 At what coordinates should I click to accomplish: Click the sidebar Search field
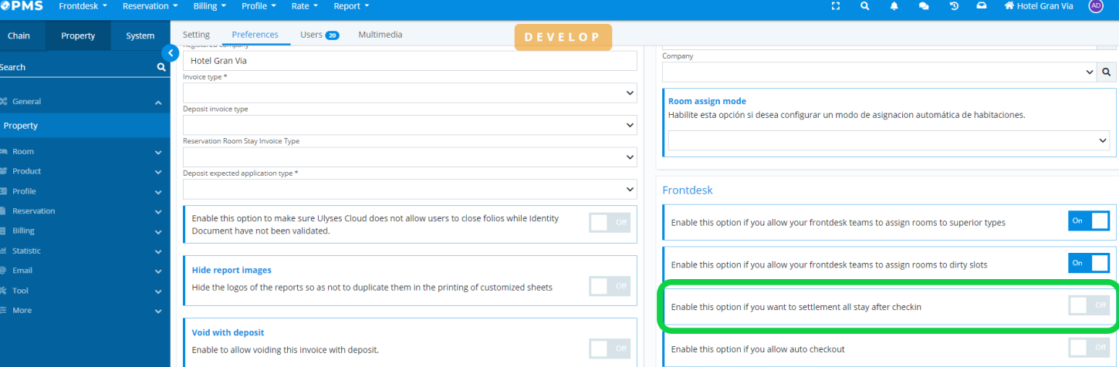(77, 67)
